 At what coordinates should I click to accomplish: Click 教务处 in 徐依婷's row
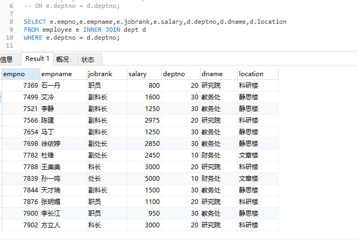click(219, 144)
